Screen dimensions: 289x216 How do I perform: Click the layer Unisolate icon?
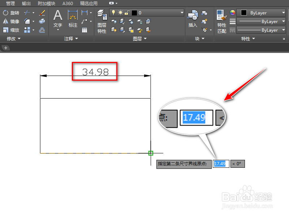coord(122,30)
